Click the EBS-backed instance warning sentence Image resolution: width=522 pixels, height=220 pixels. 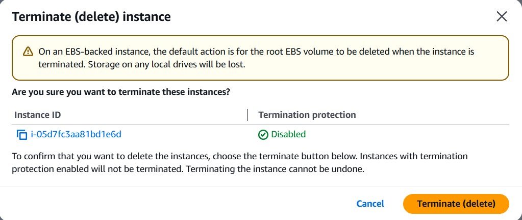[x=204, y=52]
